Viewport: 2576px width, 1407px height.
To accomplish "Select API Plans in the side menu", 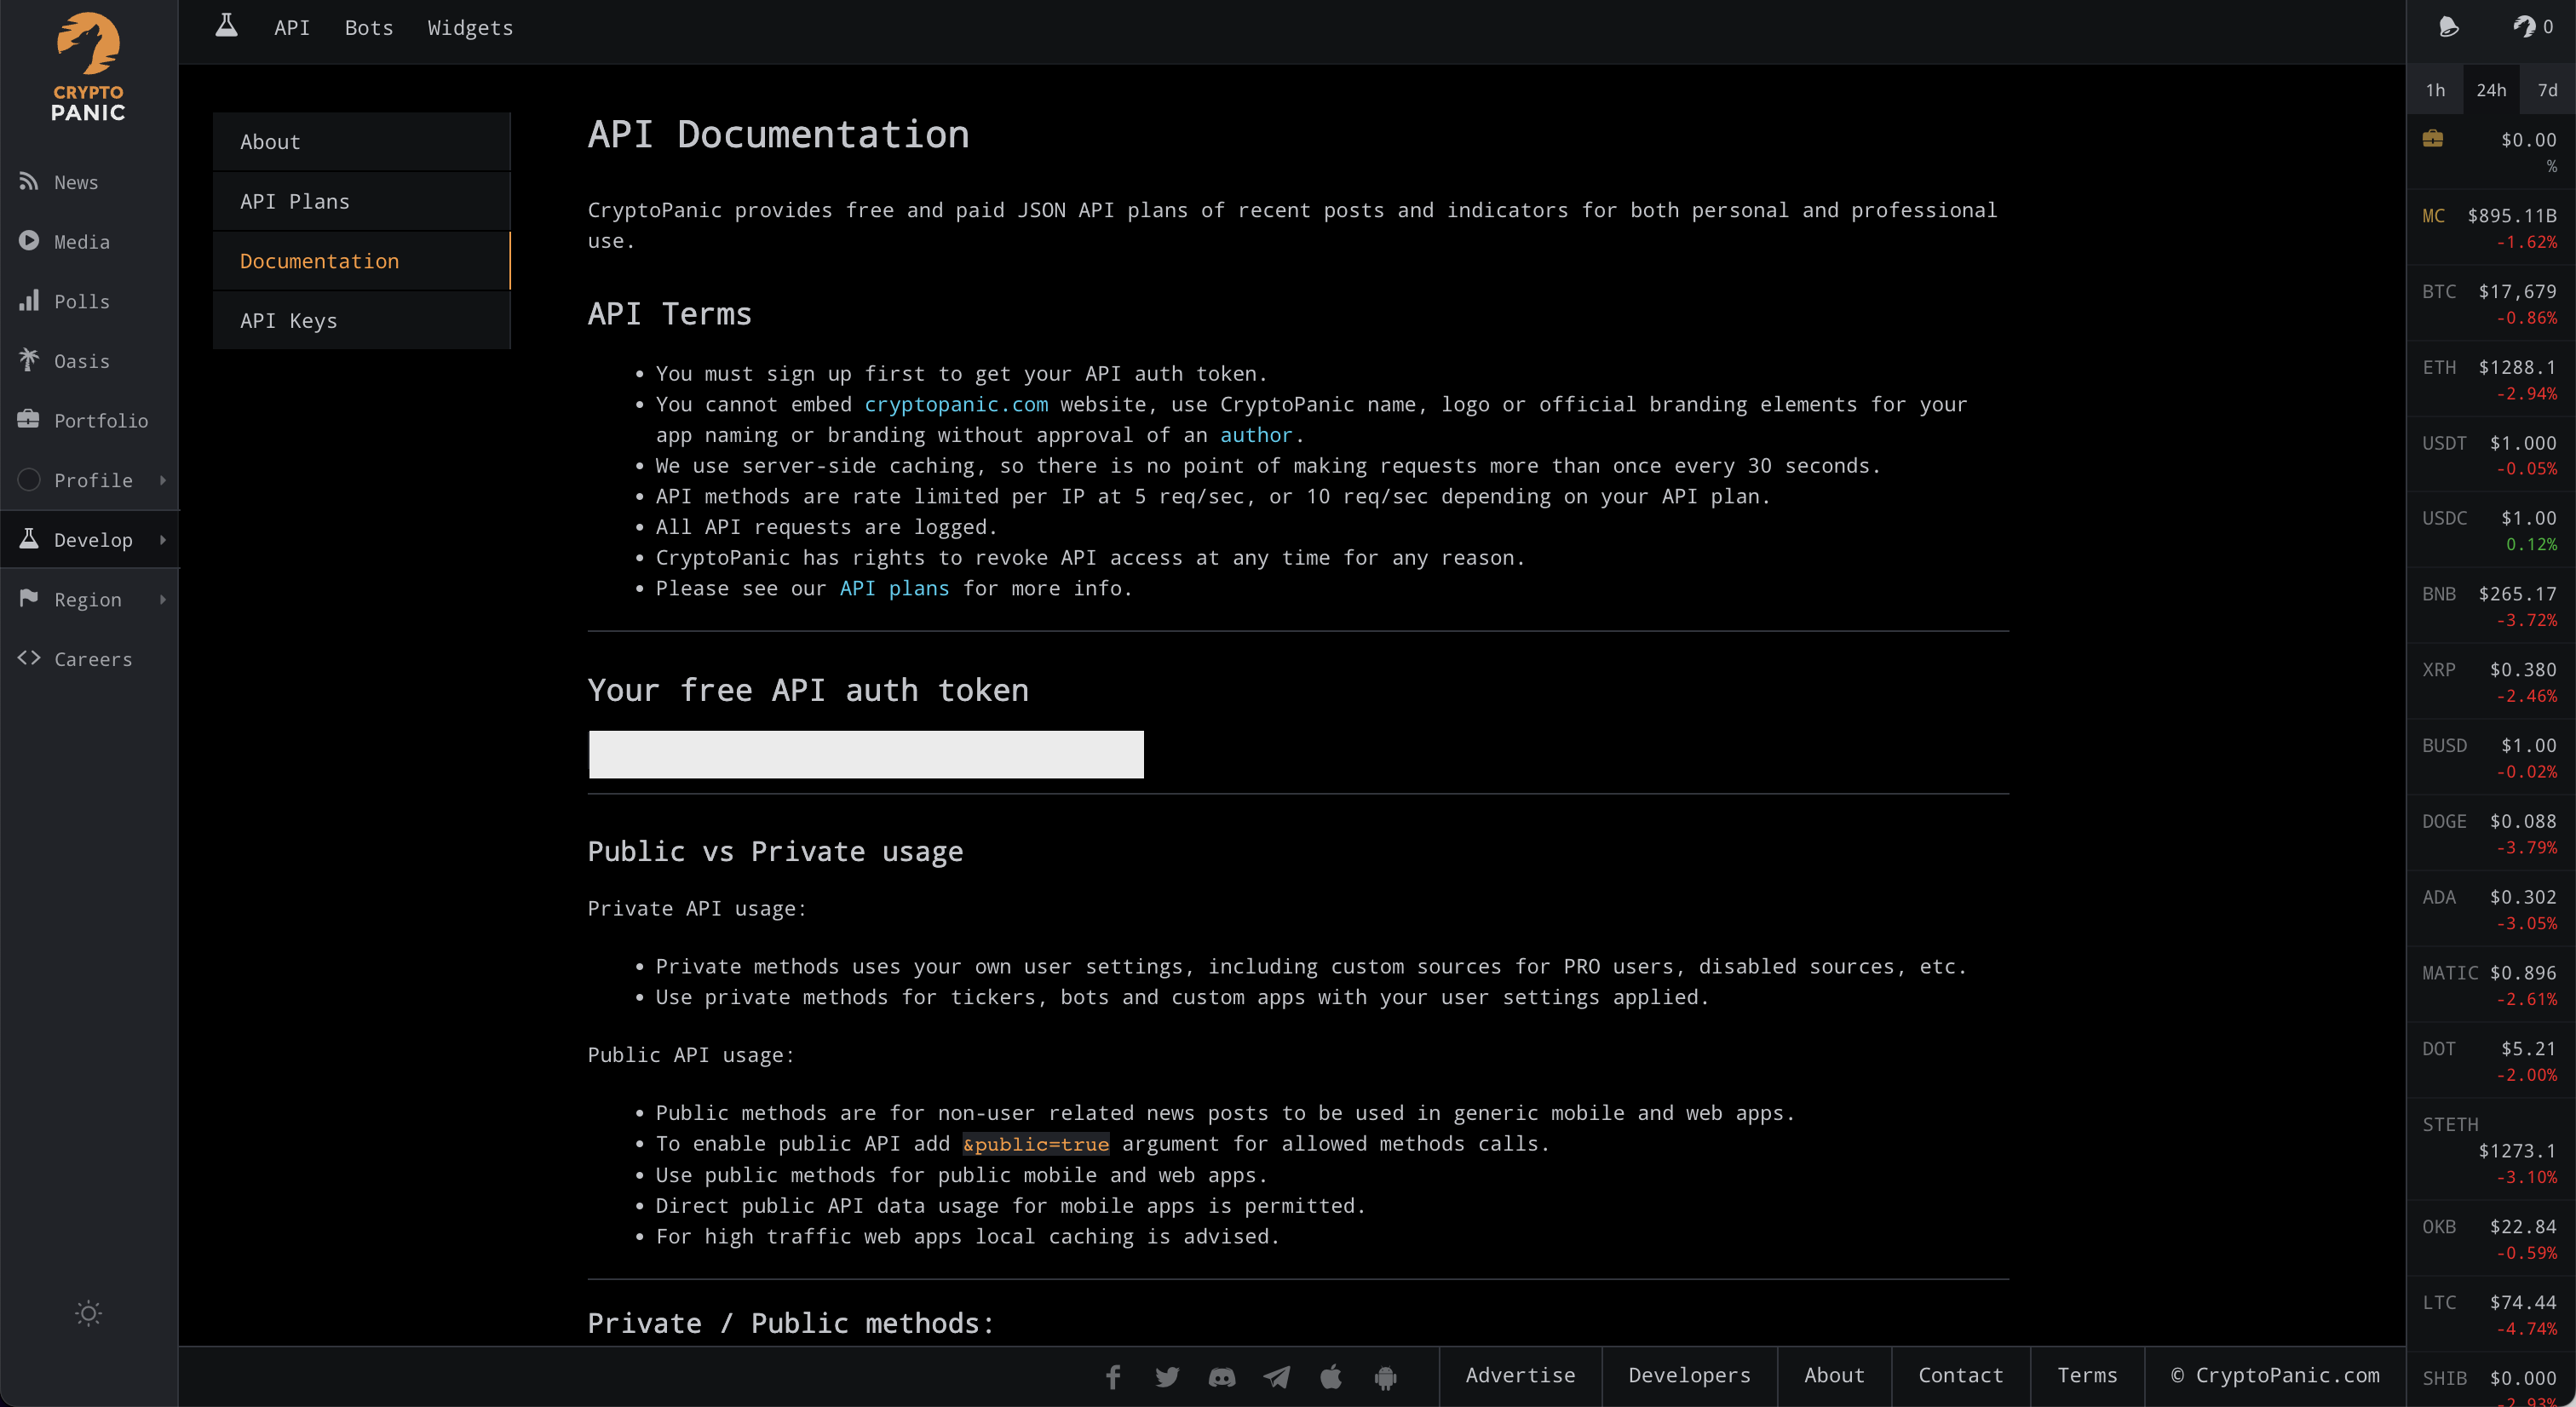I will click(x=361, y=201).
